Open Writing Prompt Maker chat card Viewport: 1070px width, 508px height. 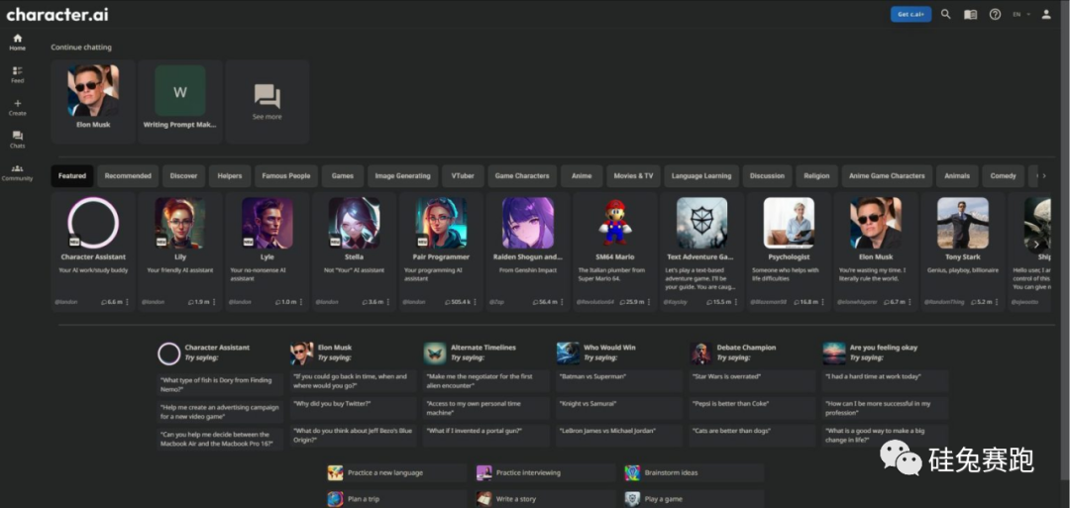click(x=180, y=101)
